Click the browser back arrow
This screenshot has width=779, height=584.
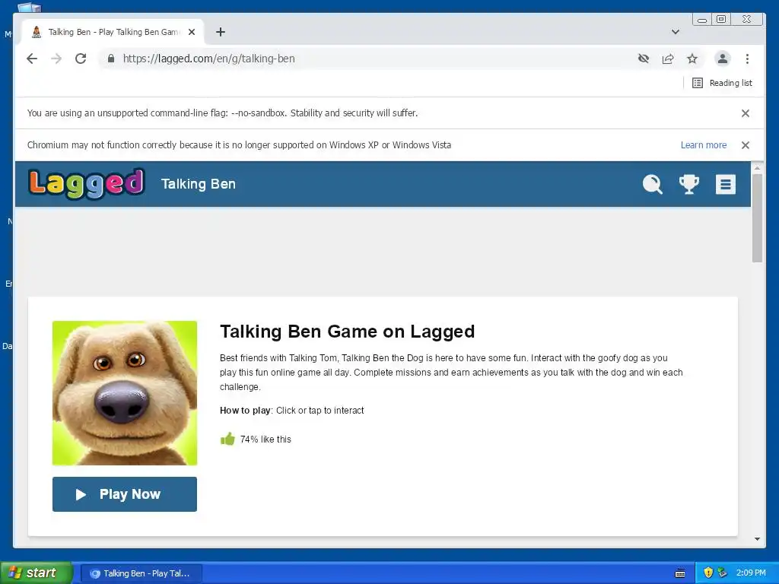pyautogui.click(x=32, y=59)
